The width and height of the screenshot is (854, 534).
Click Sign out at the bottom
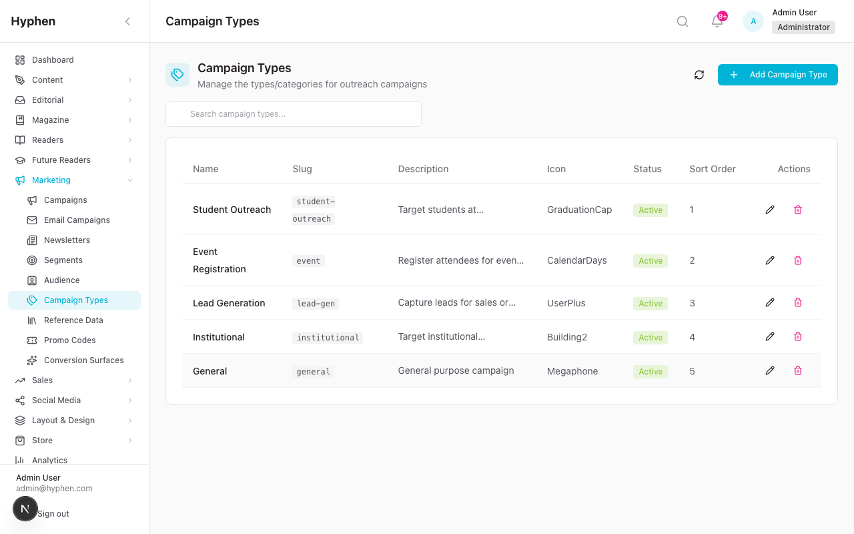tap(53, 513)
